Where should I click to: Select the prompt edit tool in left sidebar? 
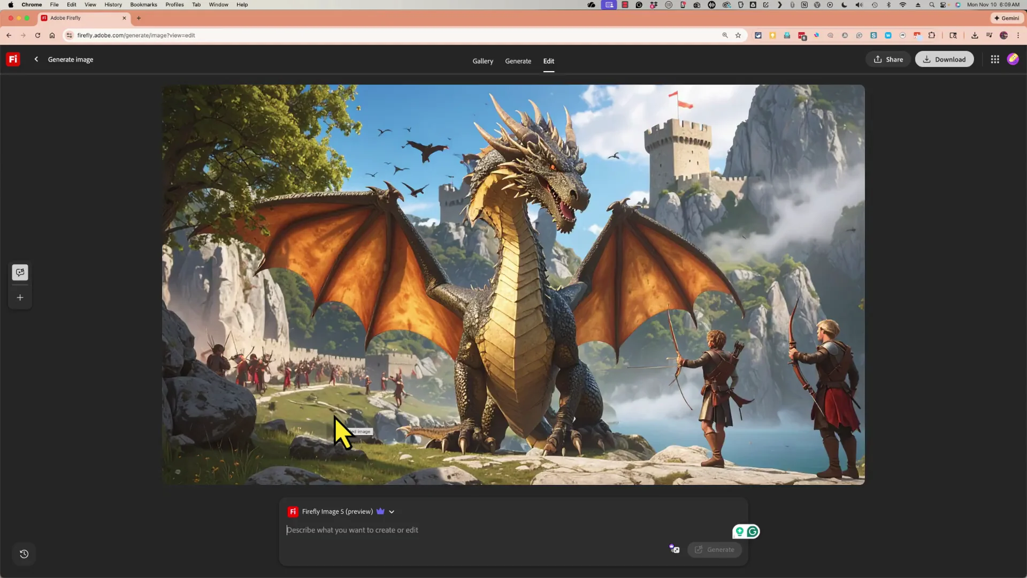[20, 272]
